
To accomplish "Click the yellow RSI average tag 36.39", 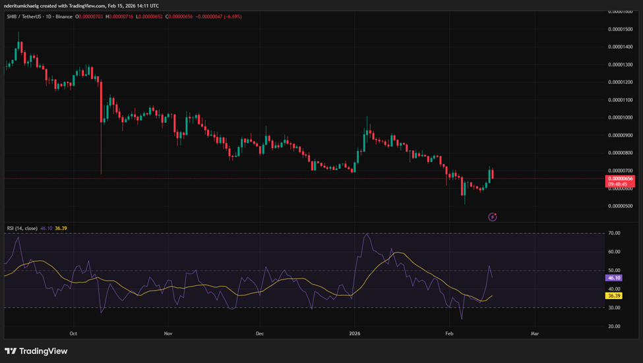I will [614, 296].
